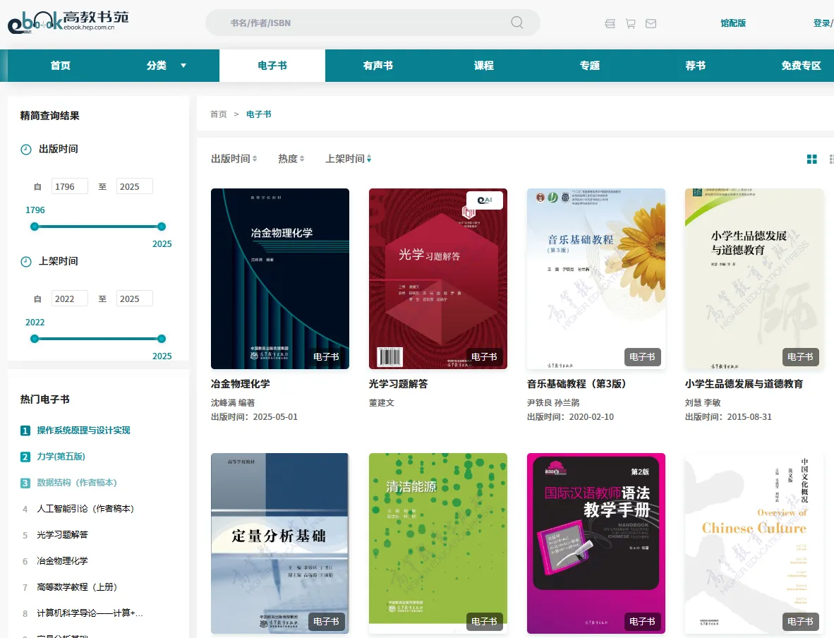The image size is (834, 638).
Task: Select the 电子书 navigation tab
Action: (x=272, y=66)
